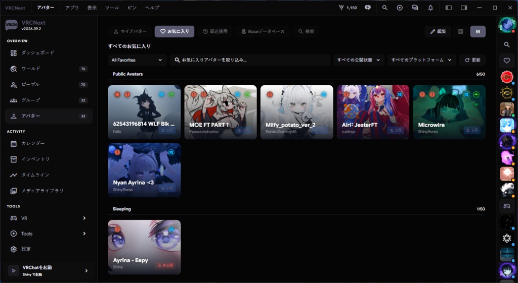The width and height of the screenshot is (518, 283).
Task: Click Windows platform icon on Microwire card
Action: coord(466,94)
